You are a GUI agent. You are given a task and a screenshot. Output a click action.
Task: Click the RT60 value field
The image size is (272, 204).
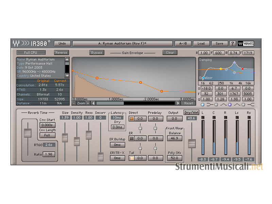pyautogui.click(x=50, y=145)
